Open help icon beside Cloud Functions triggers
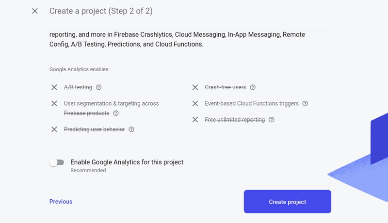This screenshot has width=388, height=223. pyautogui.click(x=305, y=104)
